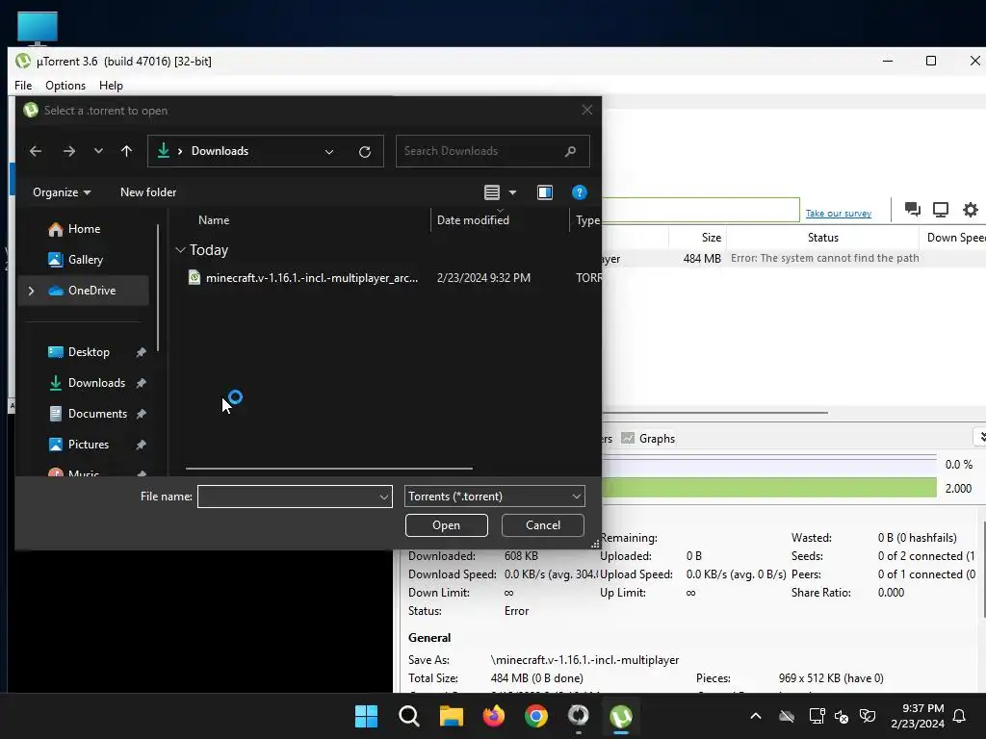Viewport: 986px width, 739px height.
Task: Show hidden tray icons
Action: pos(756,716)
